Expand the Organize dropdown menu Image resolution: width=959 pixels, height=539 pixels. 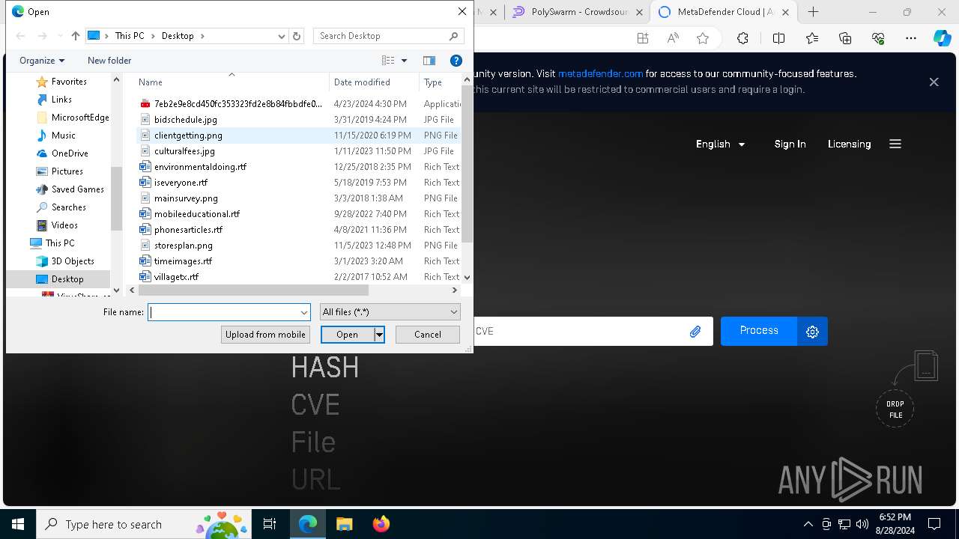(x=42, y=61)
